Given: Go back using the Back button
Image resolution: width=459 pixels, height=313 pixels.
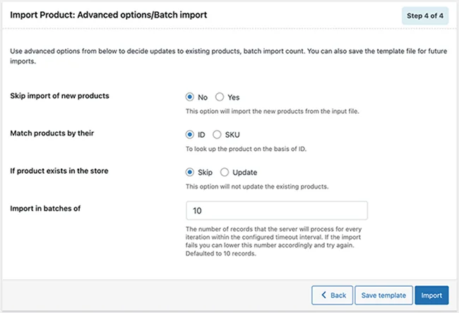Looking at the screenshot, I should coord(332,295).
